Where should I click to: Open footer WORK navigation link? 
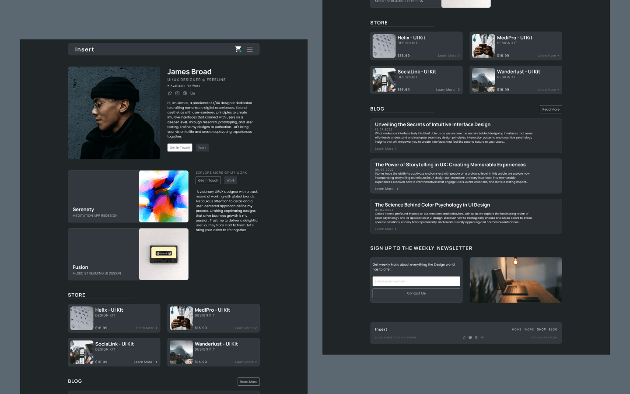coord(529,330)
